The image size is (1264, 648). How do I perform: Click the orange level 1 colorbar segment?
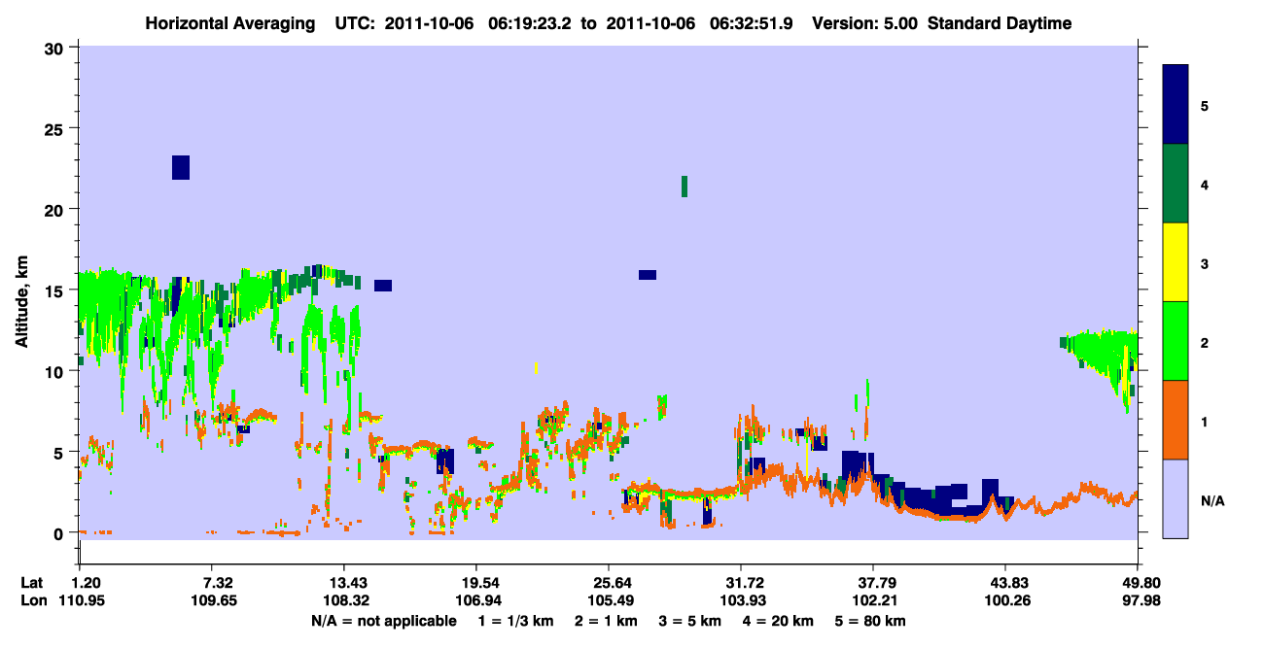pos(1176,420)
